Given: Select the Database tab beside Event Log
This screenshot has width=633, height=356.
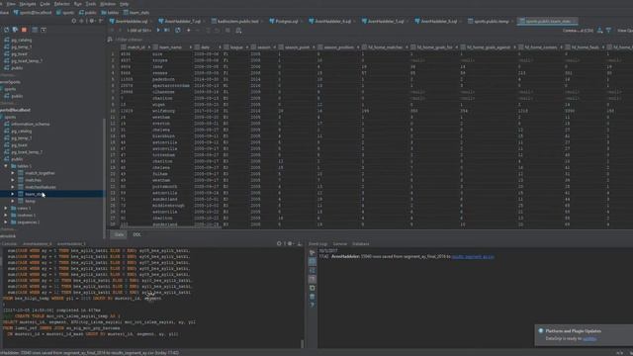Looking at the screenshot, I should coord(360,244).
